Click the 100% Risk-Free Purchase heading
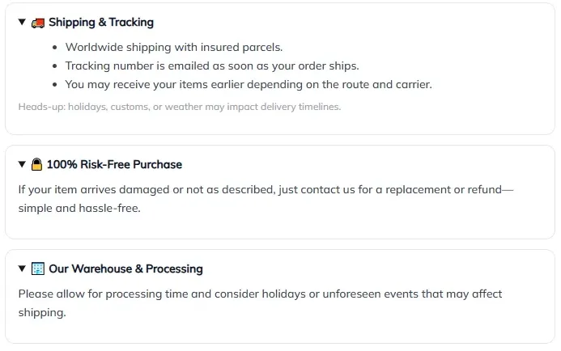Screen dimensions: 561x351 pyautogui.click(x=114, y=164)
